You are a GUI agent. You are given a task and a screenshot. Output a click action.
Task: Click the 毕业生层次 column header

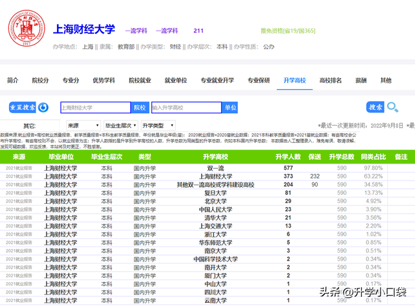click(106, 157)
